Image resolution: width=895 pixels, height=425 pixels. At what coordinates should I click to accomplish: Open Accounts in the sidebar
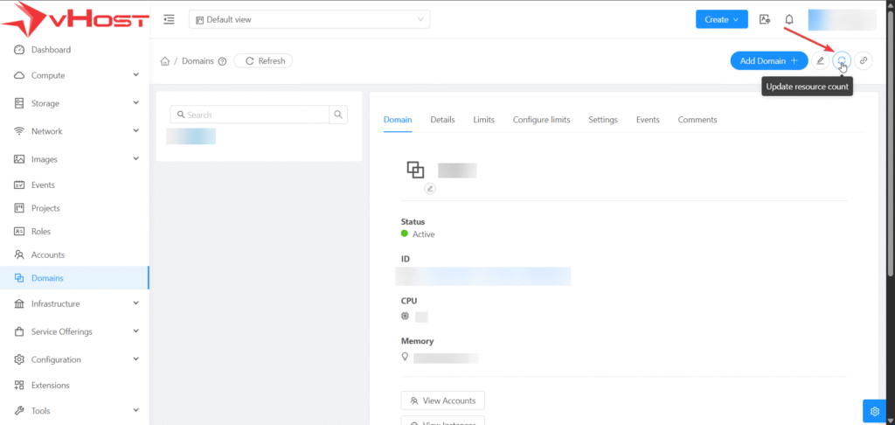pyautogui.click(x=47, y=254)
